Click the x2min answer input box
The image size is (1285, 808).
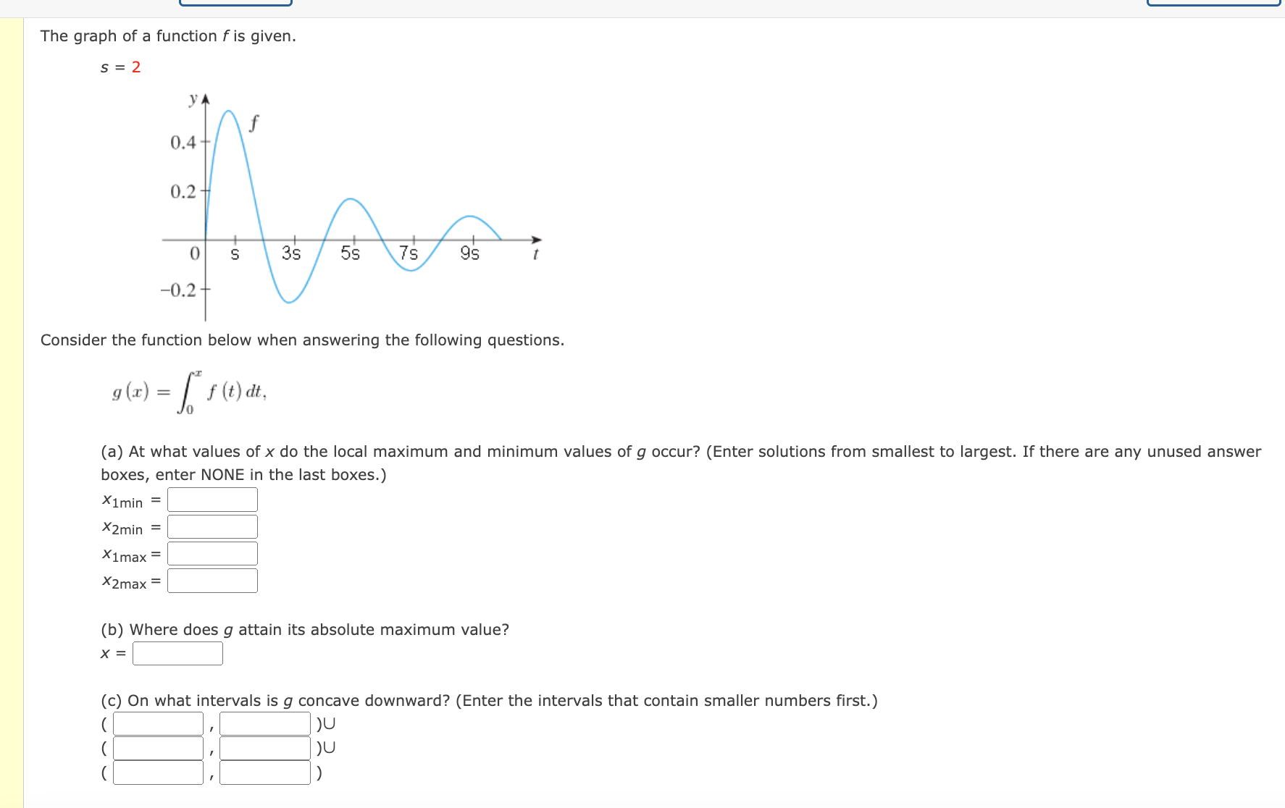(213, 526)
